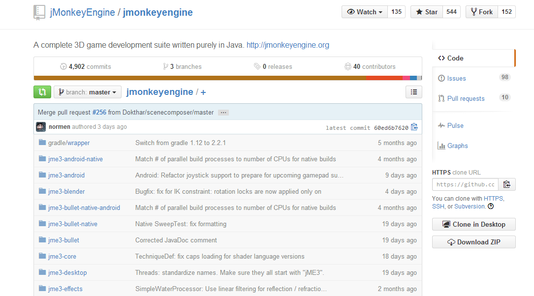Click the Download ZIP button

pyautogui.click(x=474, y=242)
